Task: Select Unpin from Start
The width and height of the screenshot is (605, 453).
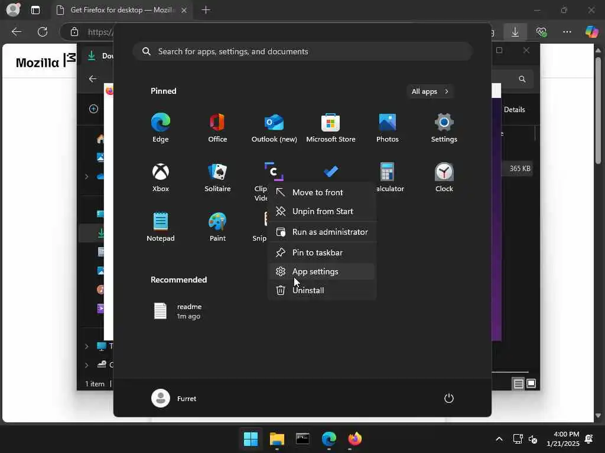Action: pos(322,211)
